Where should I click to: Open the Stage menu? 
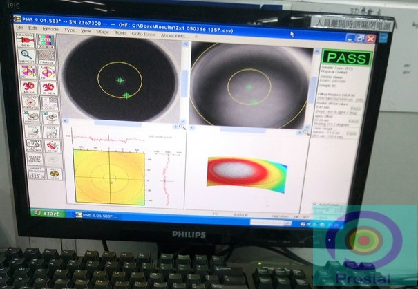click(x=103, y=32)
